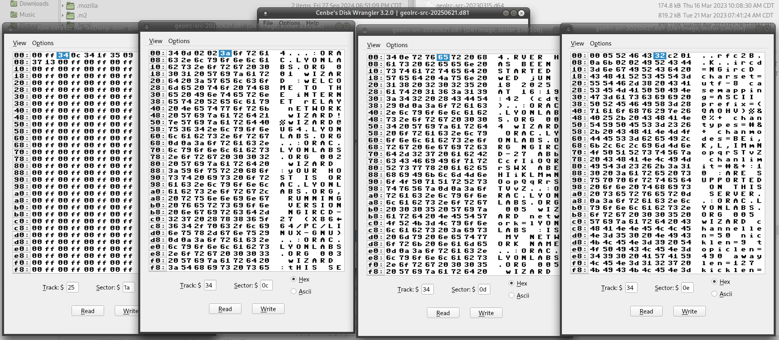
Task: Focus Track field in the sector $0c window
Action: pos(210,285)
